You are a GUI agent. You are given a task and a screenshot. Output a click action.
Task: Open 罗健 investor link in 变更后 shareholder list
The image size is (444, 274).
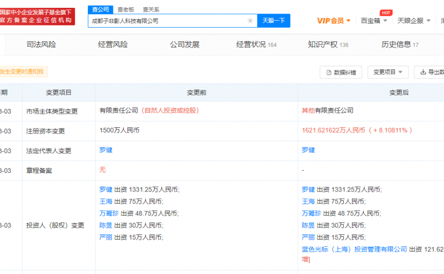pyautogui.click(x=308, y=189)
